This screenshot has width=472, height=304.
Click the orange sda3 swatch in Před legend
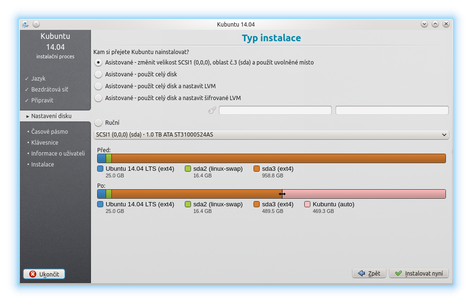(x=256, y=169)
